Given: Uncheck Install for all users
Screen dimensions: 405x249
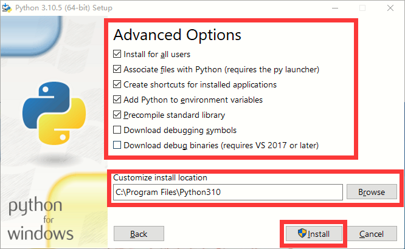Looking at the screenshot, I should pos(117,54).
